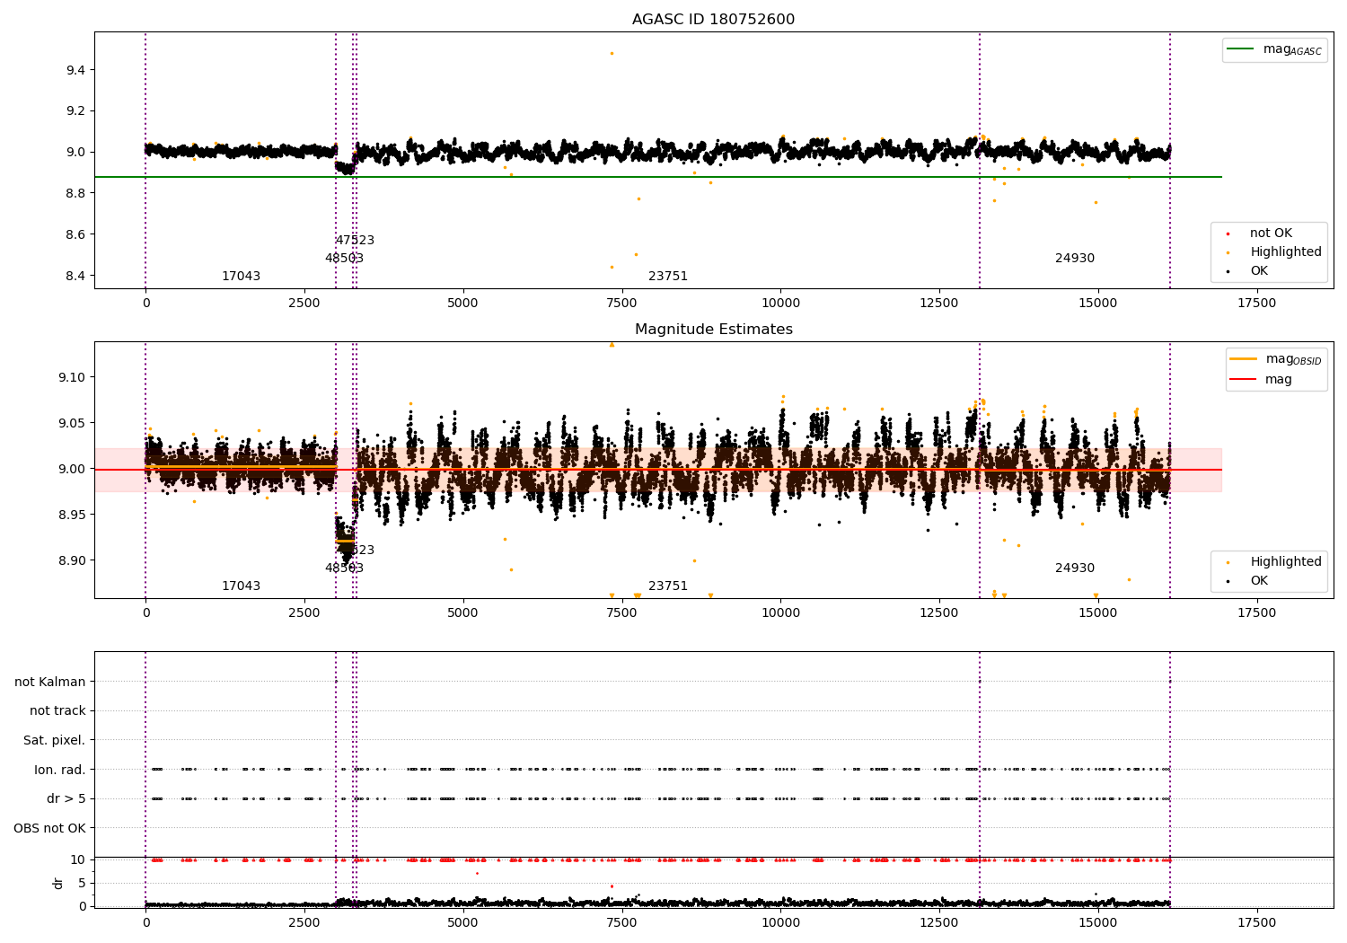Click the 8.90 y-axis tick in middle plot
Screen dimensions: 1347x943
point(71,560)
